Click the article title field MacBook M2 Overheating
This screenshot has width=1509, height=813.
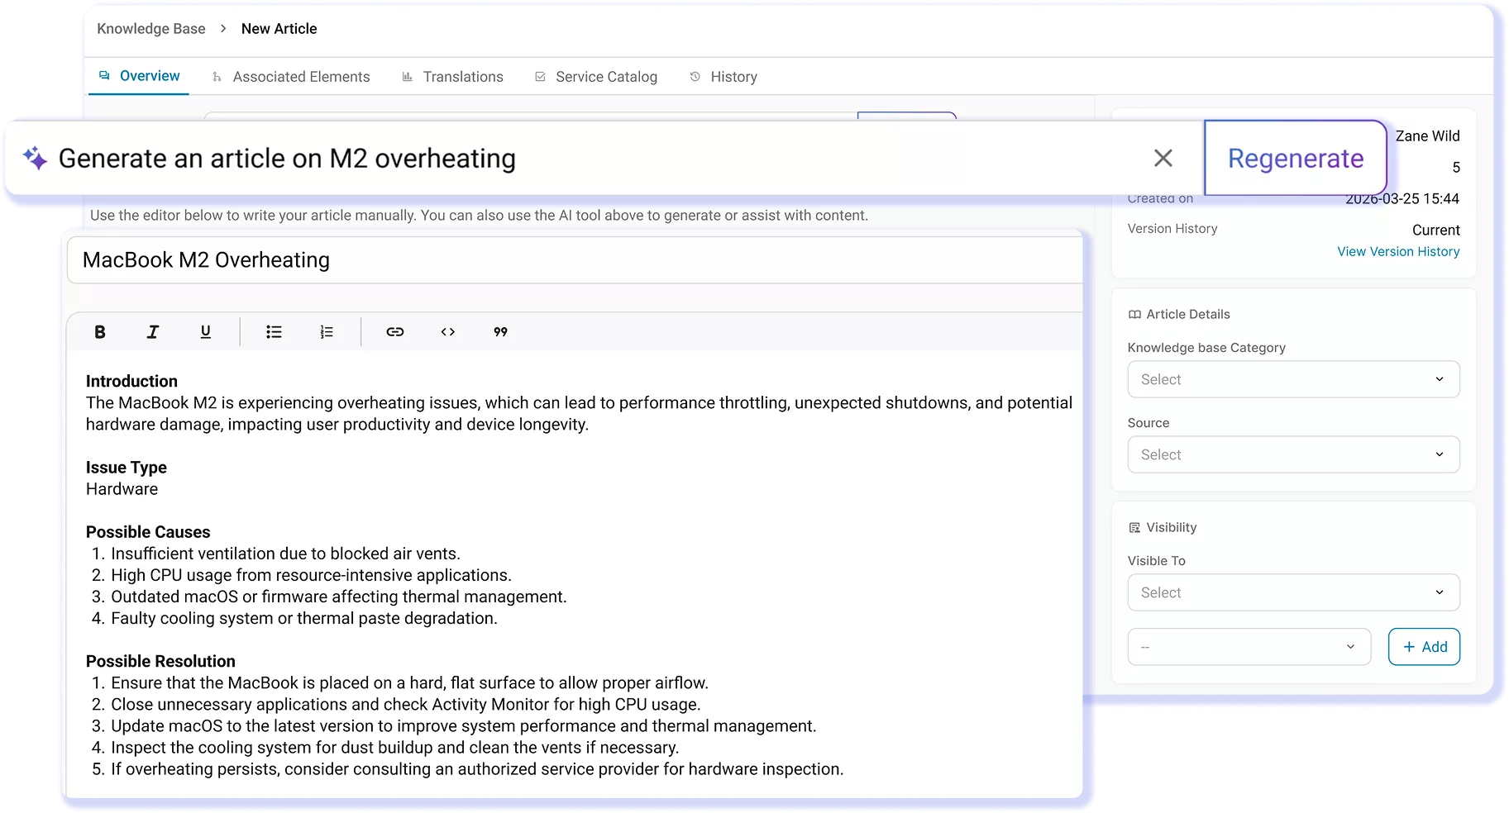575,260
